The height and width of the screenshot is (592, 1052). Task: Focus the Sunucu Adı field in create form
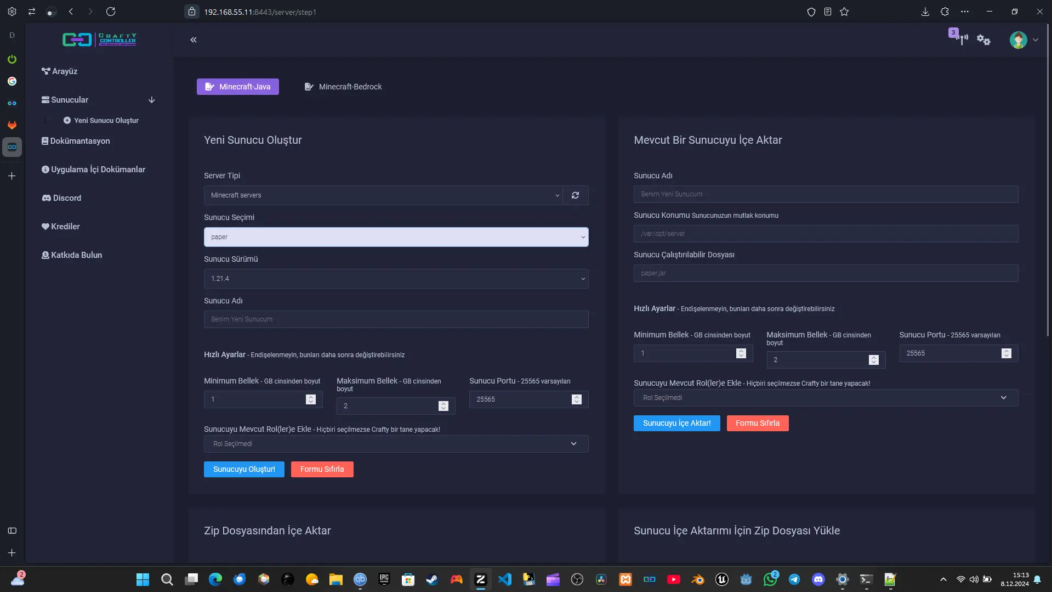coord(396,319)
